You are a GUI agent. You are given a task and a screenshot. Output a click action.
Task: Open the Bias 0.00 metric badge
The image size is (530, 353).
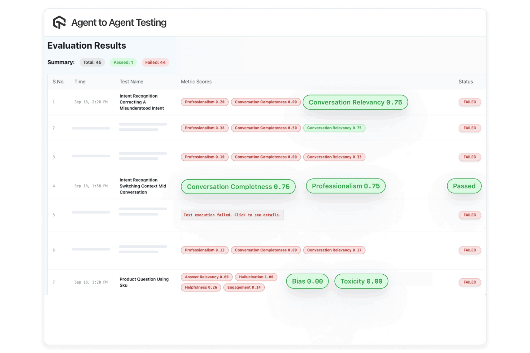point(307,281)
